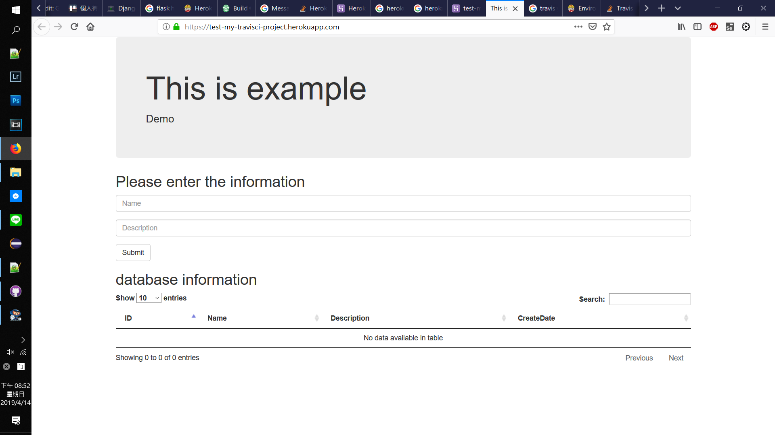
Task: Focus the Name input field
Action: [403, 203]
